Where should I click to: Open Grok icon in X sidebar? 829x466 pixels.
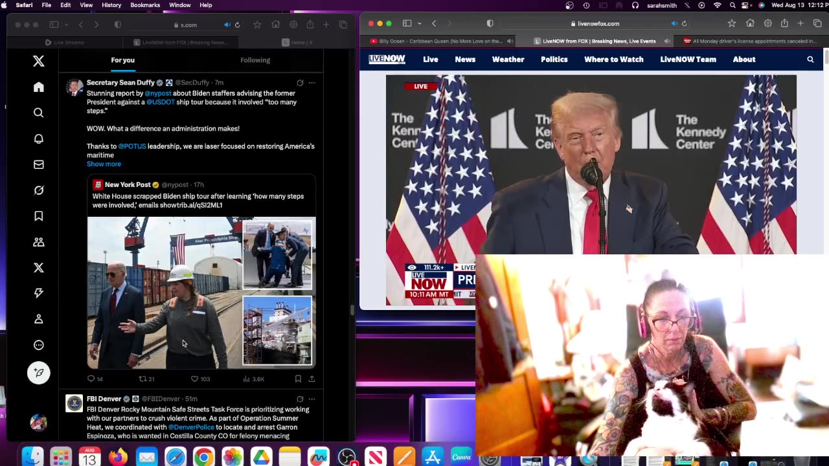pyautogui.click(x=39, y=190)
